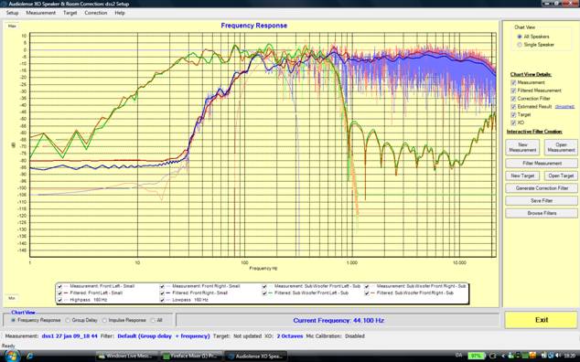580x362 pixels.
Task: Click the volume speaker icon in system tray
Action: tap(558, 356)
